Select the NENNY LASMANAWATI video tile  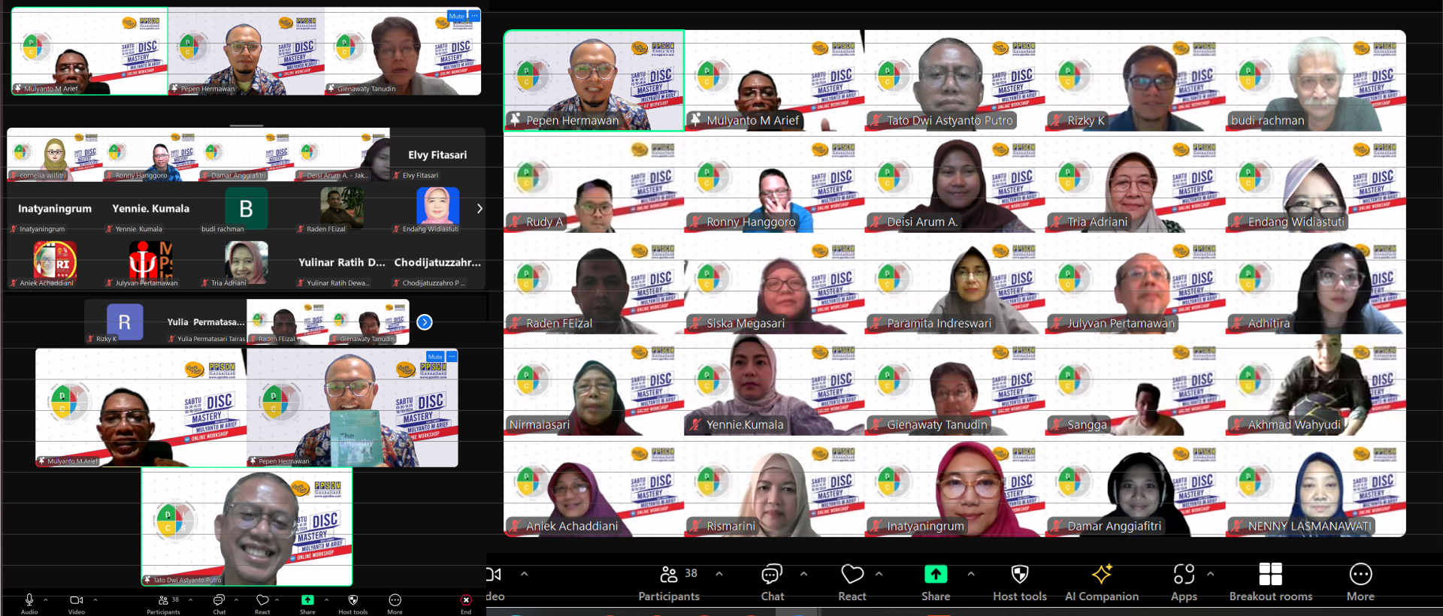point(1316,488)
